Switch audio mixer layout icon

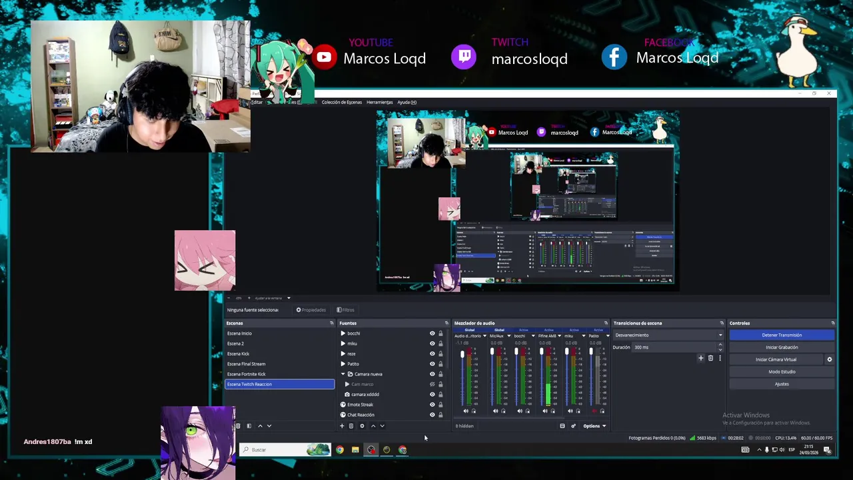(562, 426)
